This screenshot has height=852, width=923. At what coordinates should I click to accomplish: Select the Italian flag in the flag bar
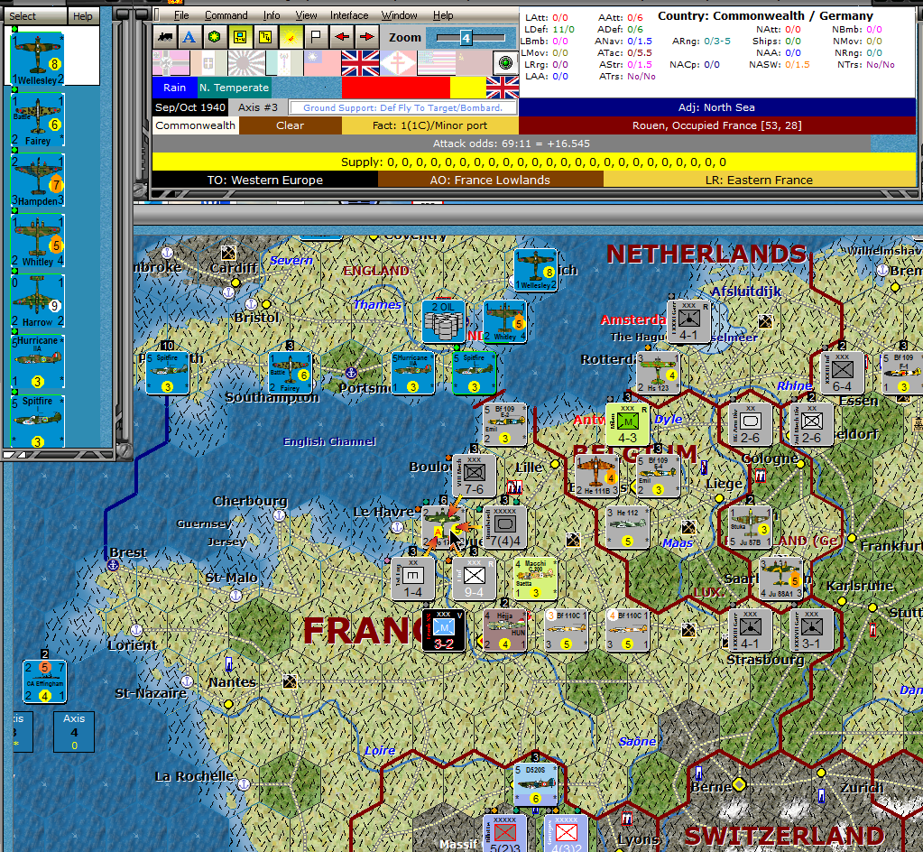tap(208, 63)
